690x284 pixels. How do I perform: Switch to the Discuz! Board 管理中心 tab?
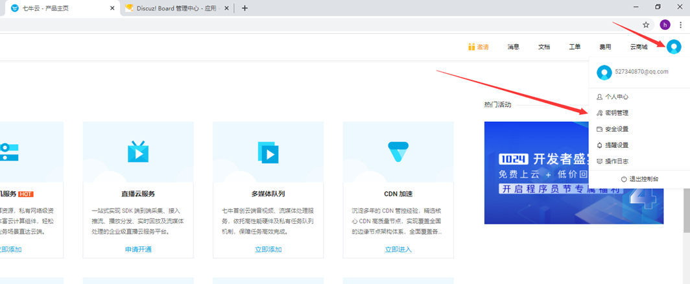coord(177,8)
